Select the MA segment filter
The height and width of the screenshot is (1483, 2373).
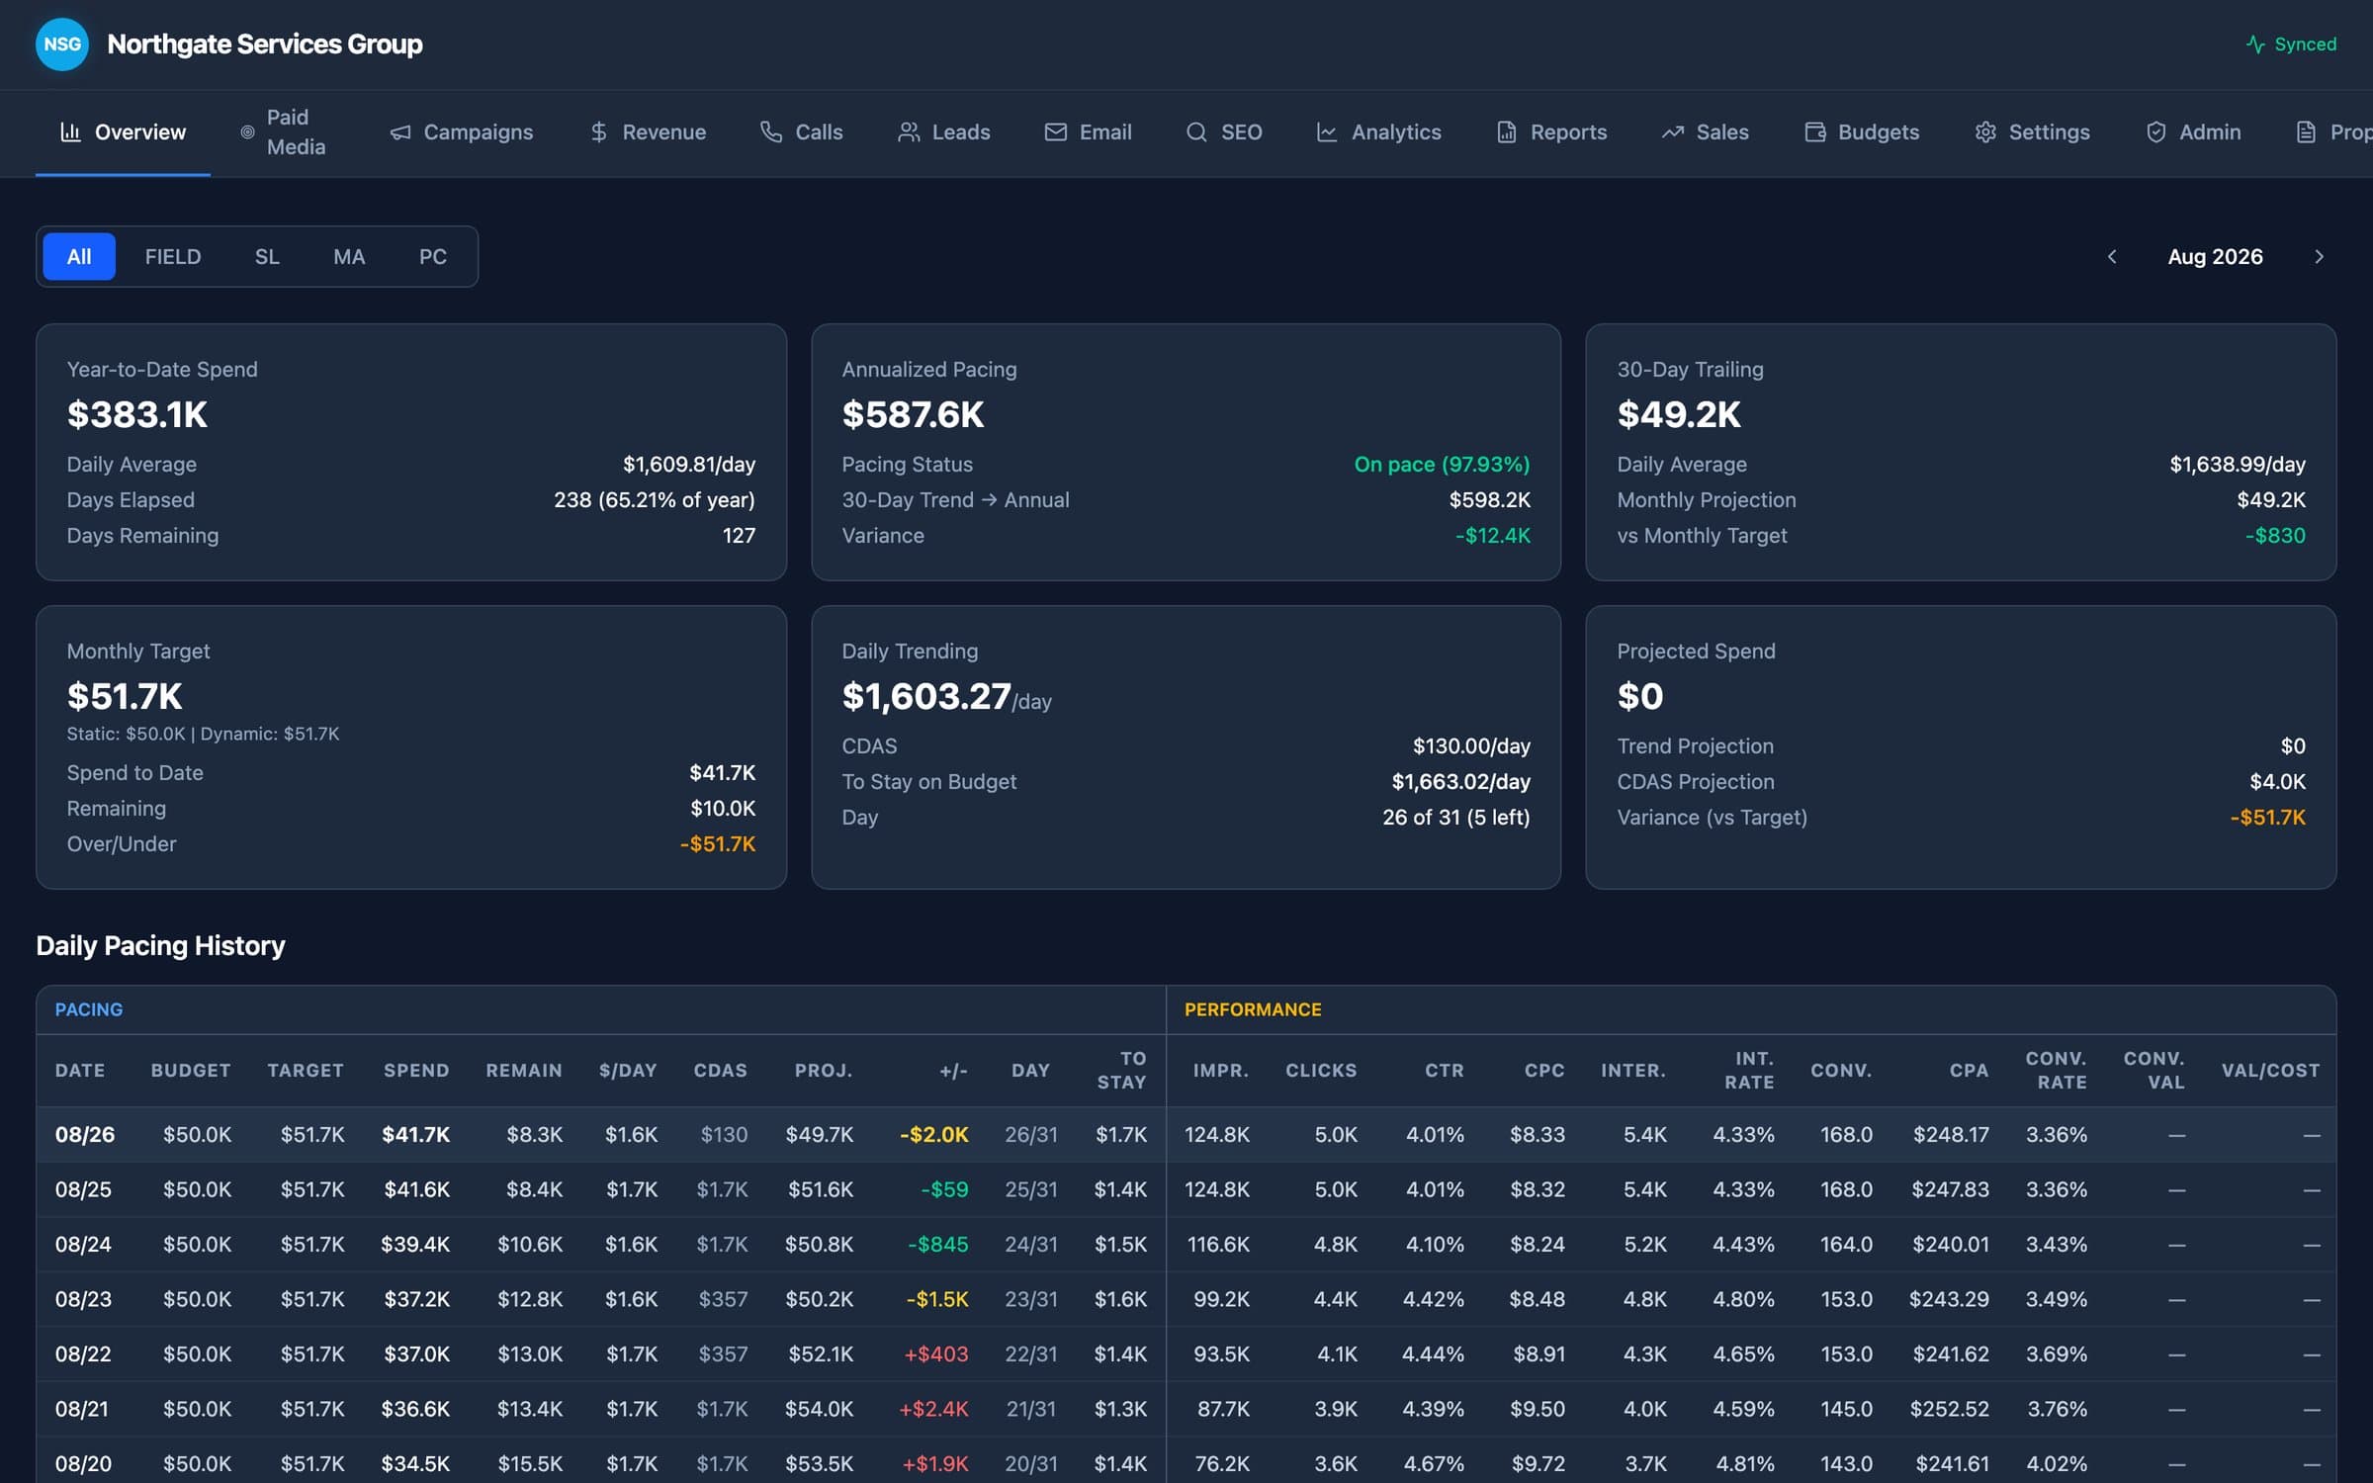[349, 257]
